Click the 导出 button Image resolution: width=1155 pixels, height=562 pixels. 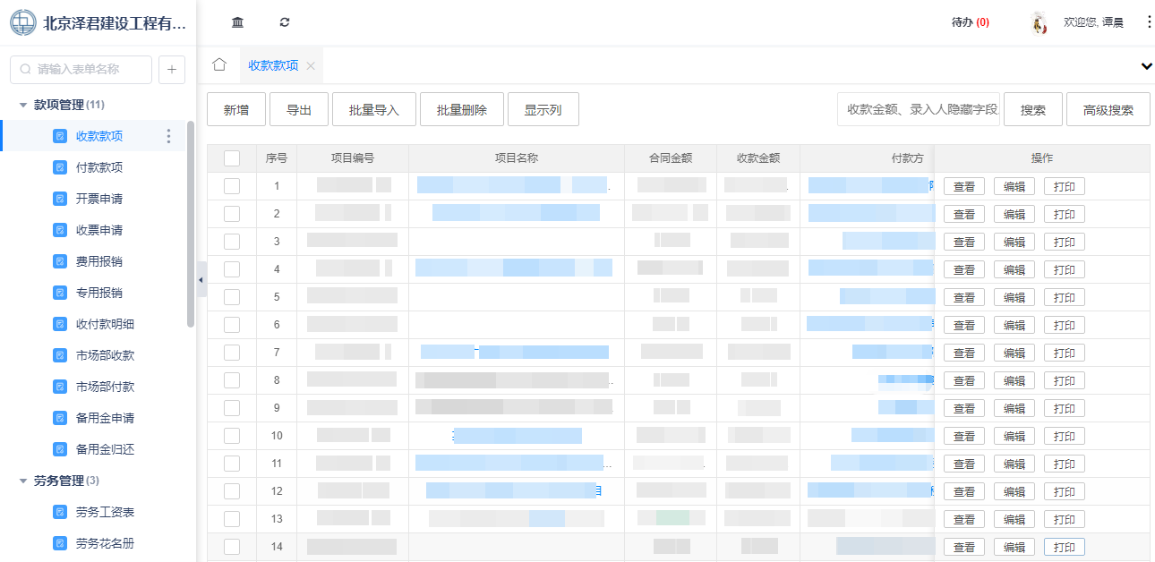[x=299, y=109]
